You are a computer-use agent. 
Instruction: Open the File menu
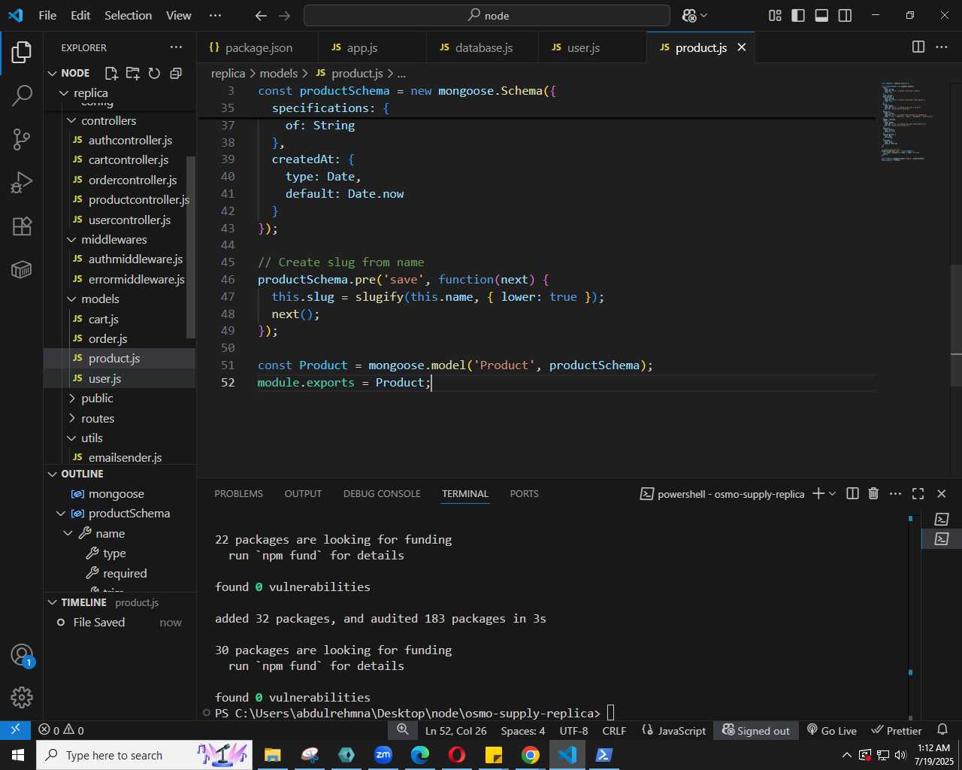tap(47, 15)
